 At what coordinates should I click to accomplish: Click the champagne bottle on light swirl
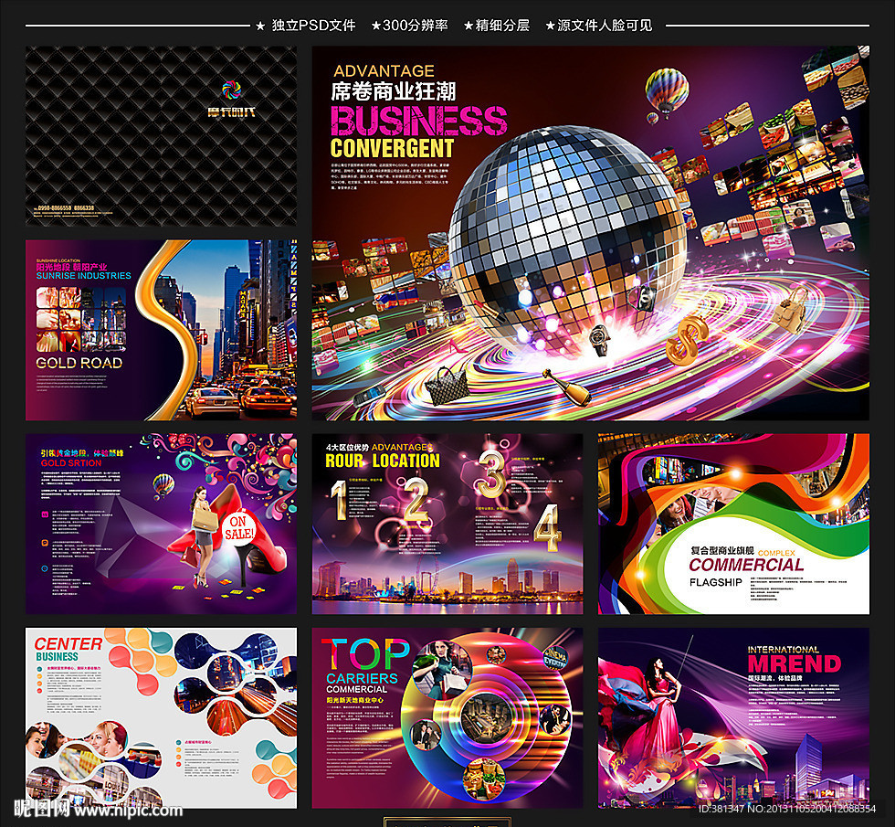point(566,387)
